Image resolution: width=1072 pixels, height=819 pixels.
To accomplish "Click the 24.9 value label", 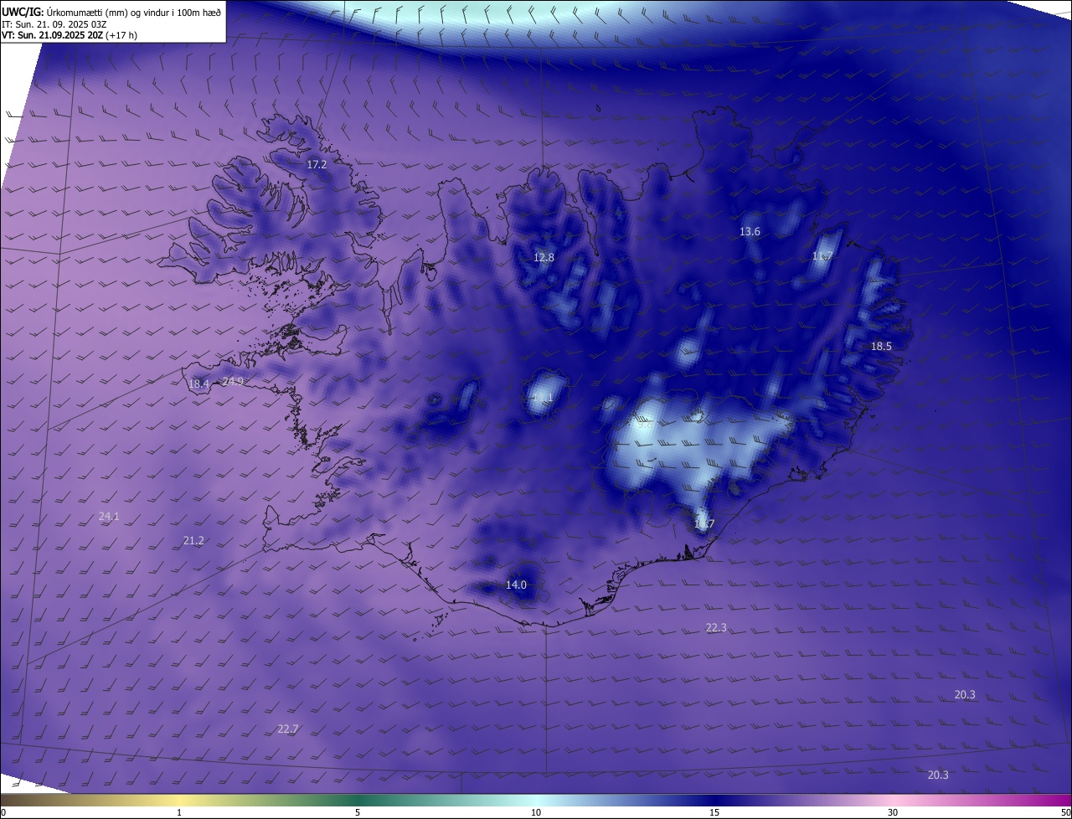I will pyautogui.click(x=233, y=381).
